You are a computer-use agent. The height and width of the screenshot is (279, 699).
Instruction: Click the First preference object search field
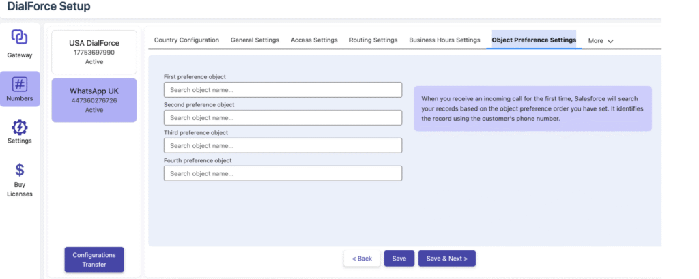point(283,90)
